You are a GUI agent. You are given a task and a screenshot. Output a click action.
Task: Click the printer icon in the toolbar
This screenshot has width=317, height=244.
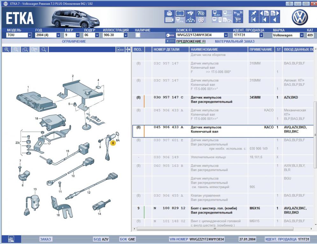[169, 13]
